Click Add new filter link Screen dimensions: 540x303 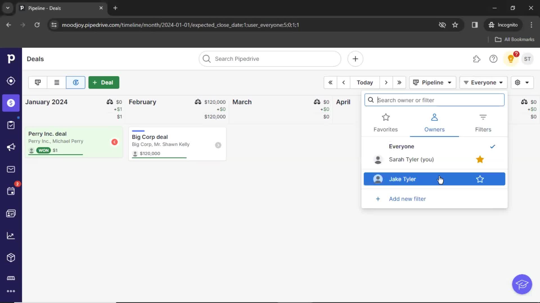point(407,199)
